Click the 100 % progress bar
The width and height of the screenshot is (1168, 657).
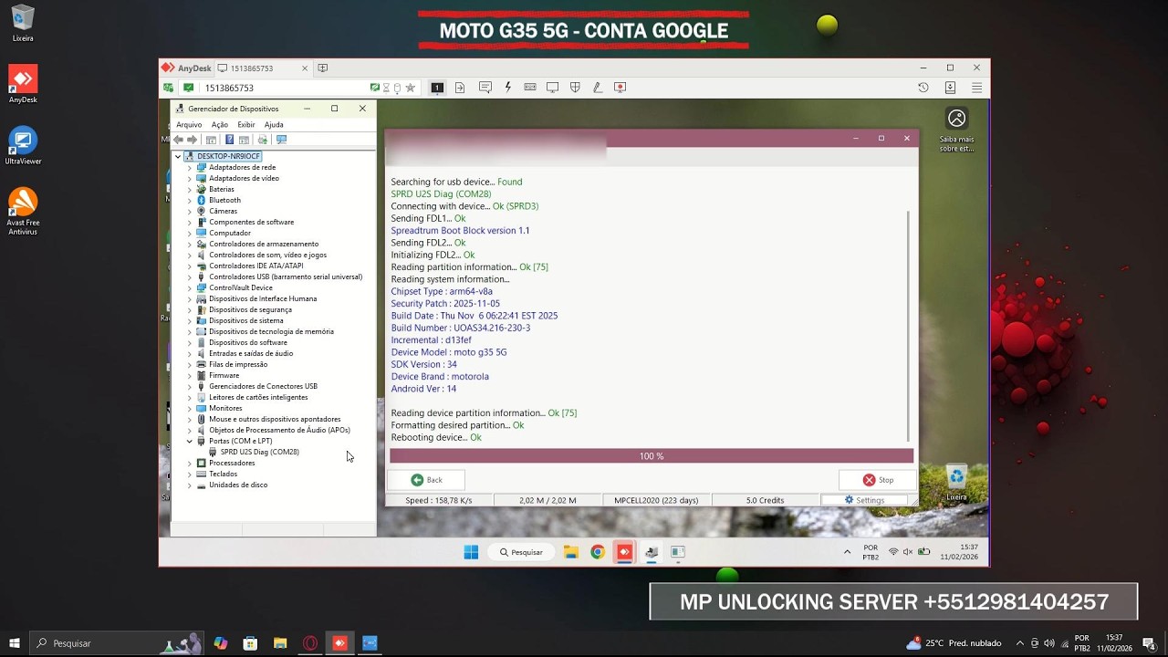[x=652, y=455]
